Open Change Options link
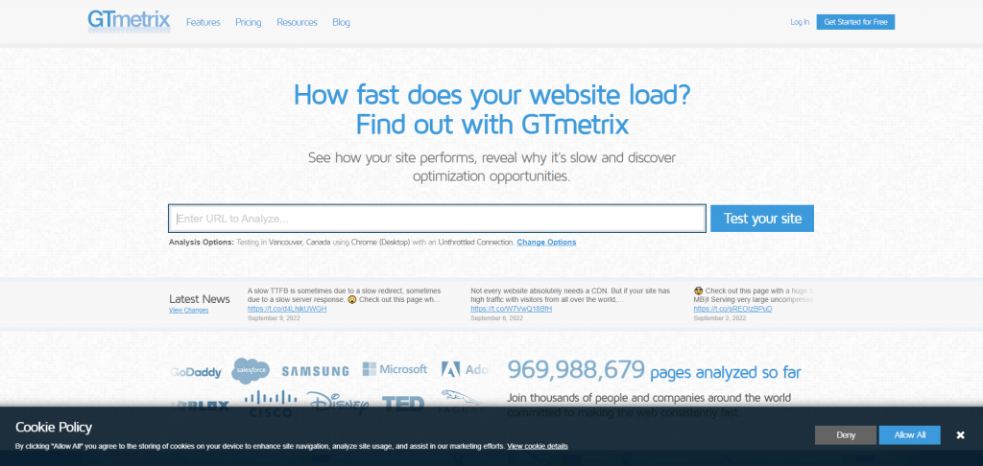 coord(546,243)
